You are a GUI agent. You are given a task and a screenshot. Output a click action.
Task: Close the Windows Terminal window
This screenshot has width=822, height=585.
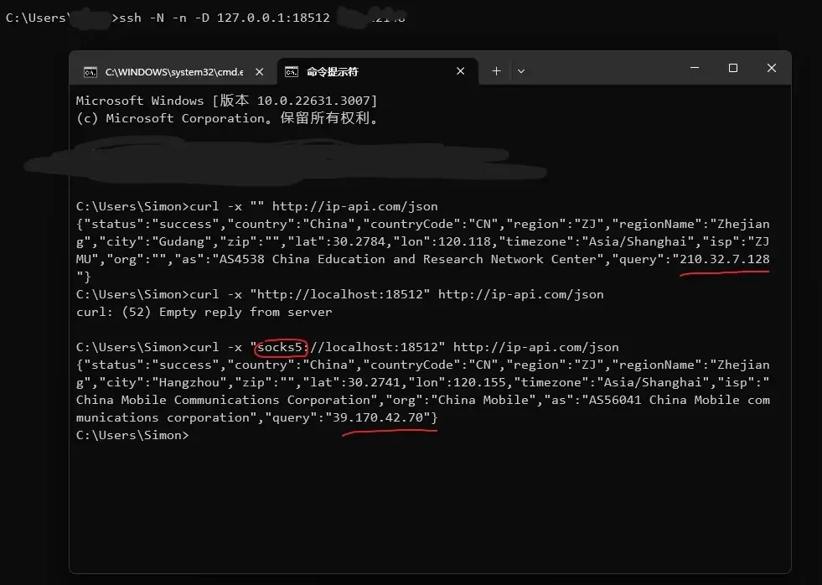click(x=771, y=69)
